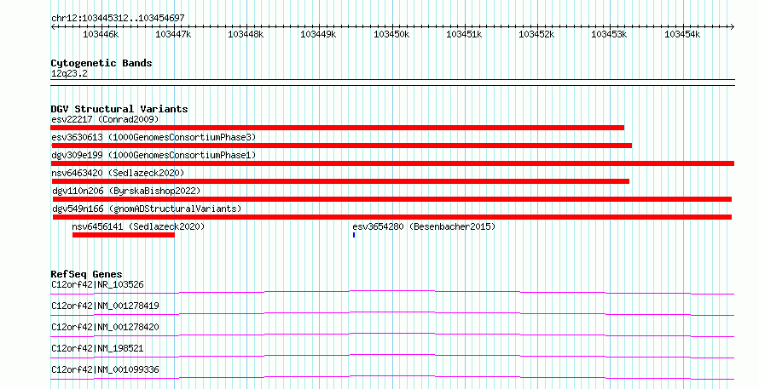Screen dimensions: 759x389
Task: Click the Cytogenetic Bands track heading
Action: click(x=101, y=63)
